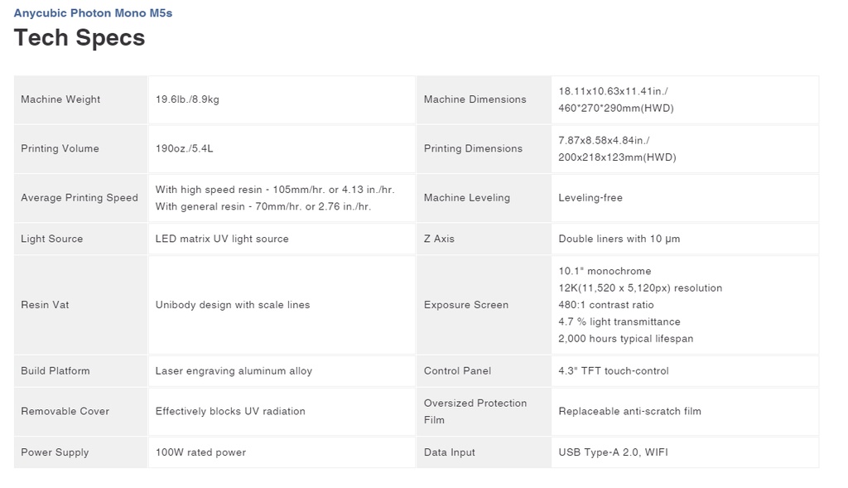This screenshot has width=848, height=488.
Task: Click the Printing Dimensions label
Action: (x=473, y=149)
